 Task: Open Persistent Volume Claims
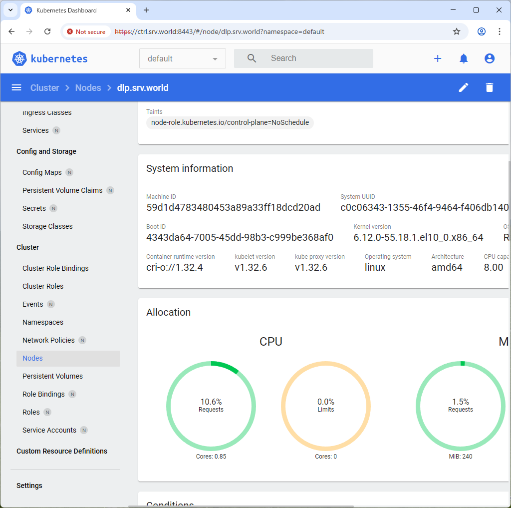pyautogui.click(x=62, y=190)
